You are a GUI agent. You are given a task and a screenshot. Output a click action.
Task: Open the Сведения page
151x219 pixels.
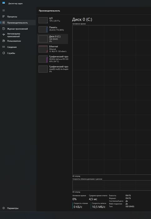point(18,47)
